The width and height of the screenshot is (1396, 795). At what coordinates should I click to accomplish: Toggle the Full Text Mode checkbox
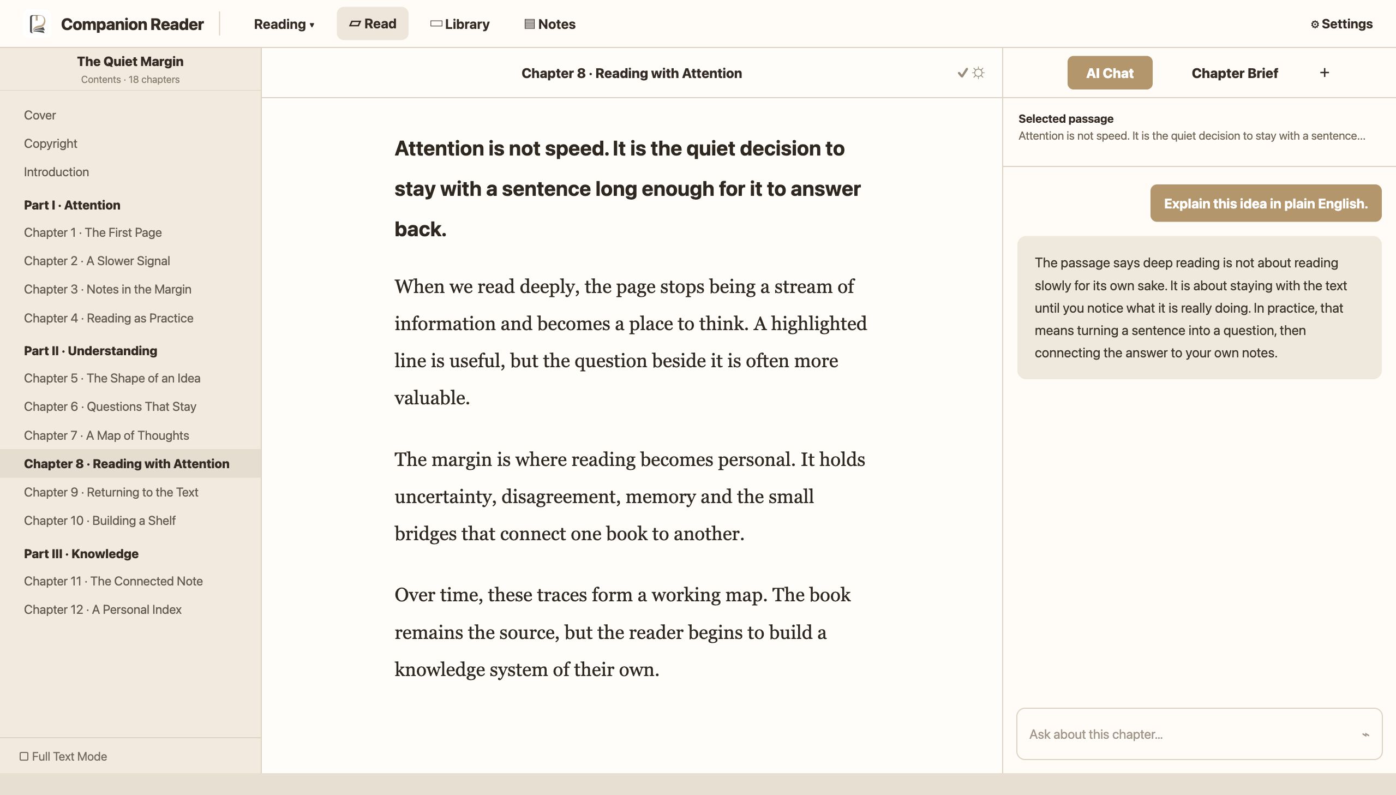[x=24, y=756]
